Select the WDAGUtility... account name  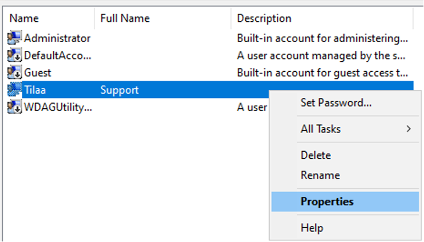58,107
